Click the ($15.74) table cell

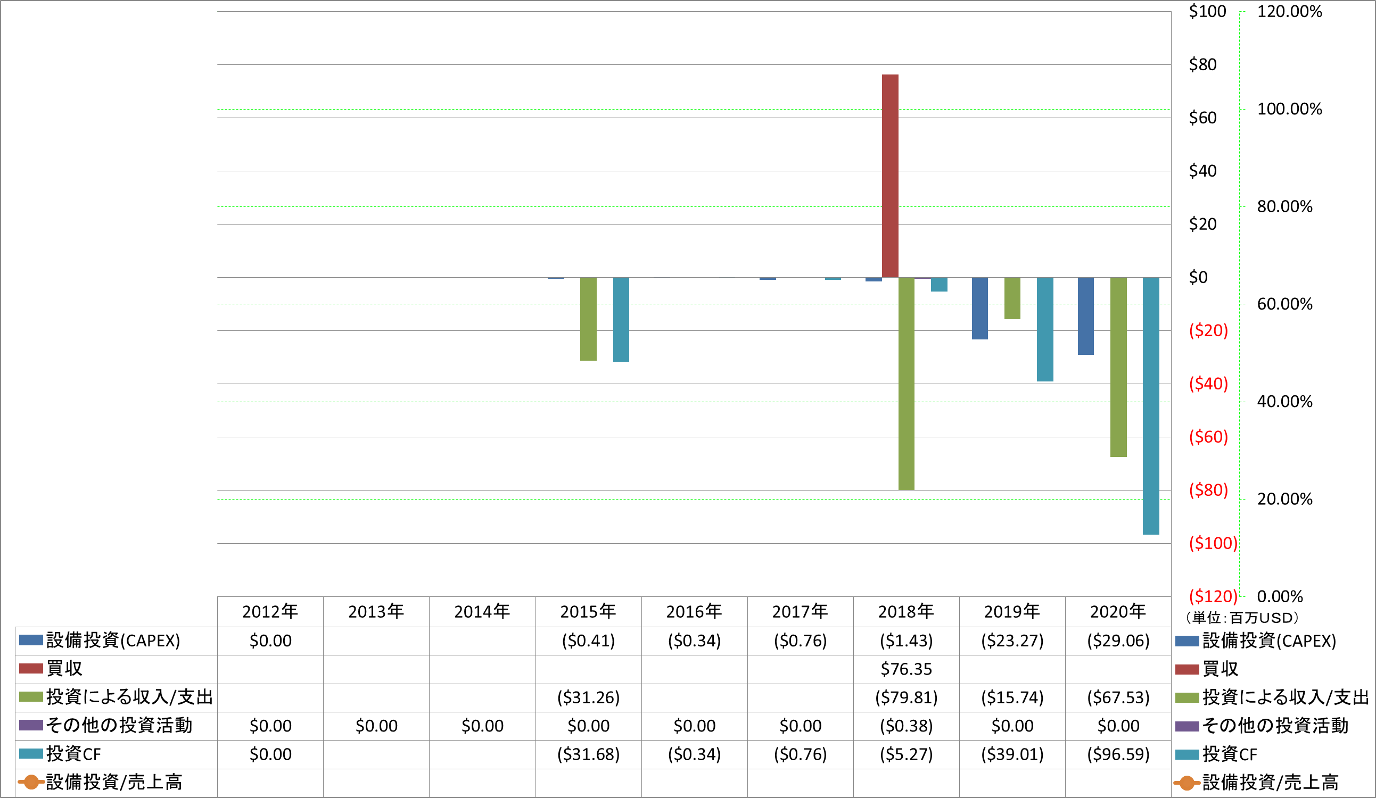coord(1012,697)
